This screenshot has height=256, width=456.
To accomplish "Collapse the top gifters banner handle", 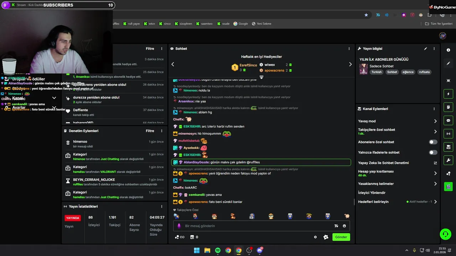I will click(x=261, y=77).
